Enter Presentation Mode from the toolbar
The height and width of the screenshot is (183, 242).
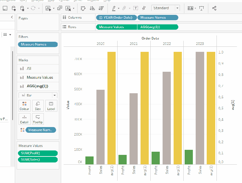click(x=201, y=8)
